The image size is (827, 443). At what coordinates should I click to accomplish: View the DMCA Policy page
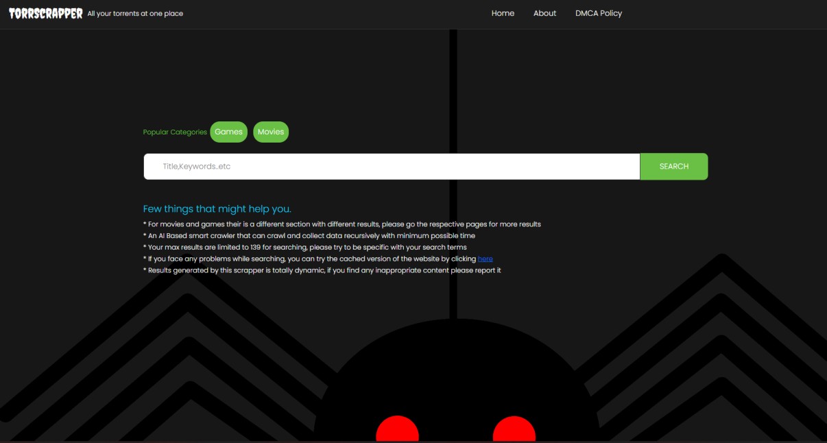[x=598, y=13]
